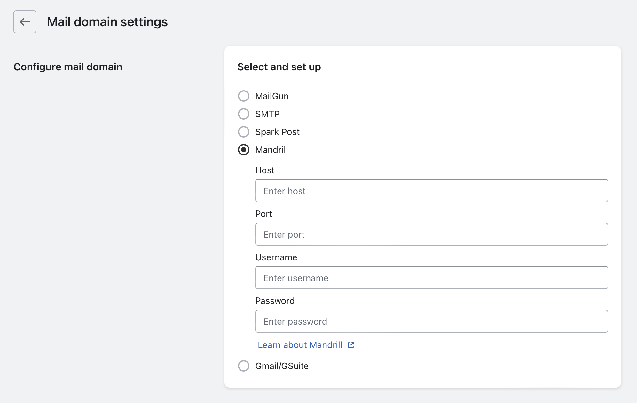Click the Enter password input field
The width and height of the screenshot is (637, 403).
(x=431, y=321)
